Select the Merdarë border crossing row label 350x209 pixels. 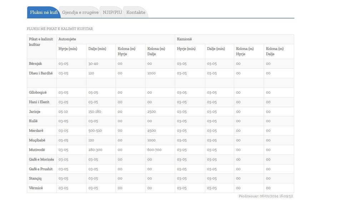coord(36,131)
